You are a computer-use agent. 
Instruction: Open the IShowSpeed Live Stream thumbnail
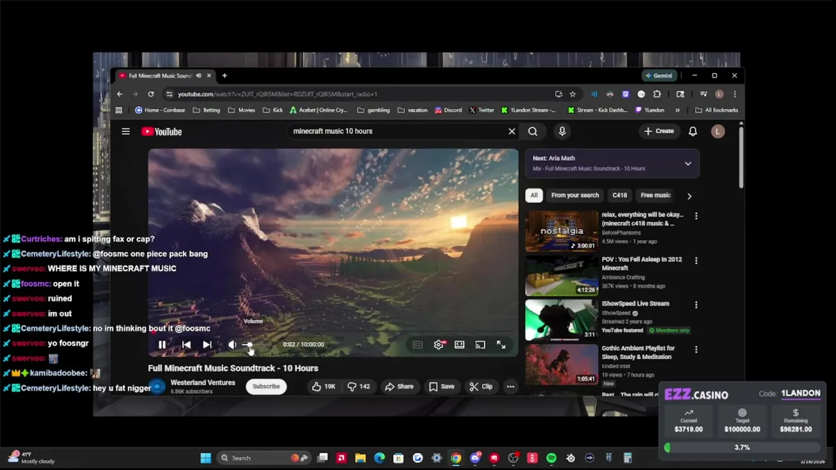click(x=562, y=320)
